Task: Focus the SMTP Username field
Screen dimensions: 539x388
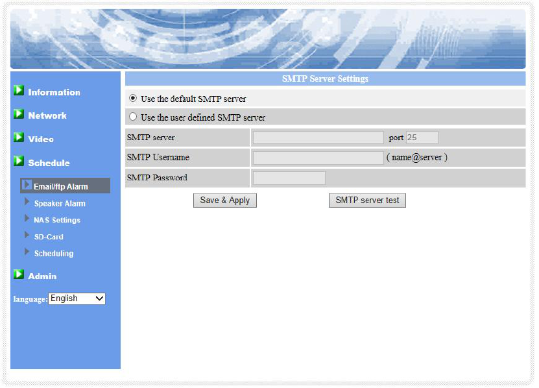Action: pos(318,158)
